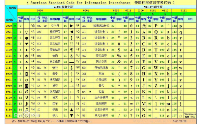200x125 pixels.
Task: Click the right-pointing triangle for decimal 16
Action: (71, 26)
